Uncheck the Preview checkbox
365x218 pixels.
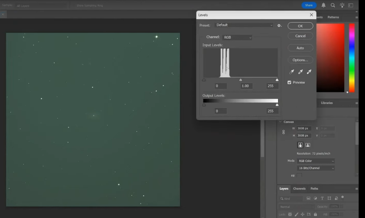coord(289,82)
